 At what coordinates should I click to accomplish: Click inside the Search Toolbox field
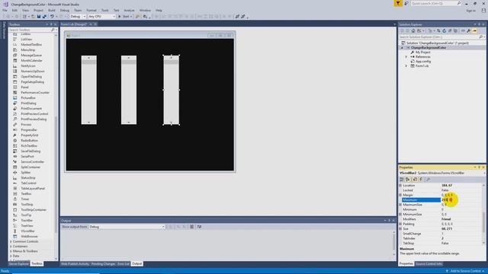(30, 30)
